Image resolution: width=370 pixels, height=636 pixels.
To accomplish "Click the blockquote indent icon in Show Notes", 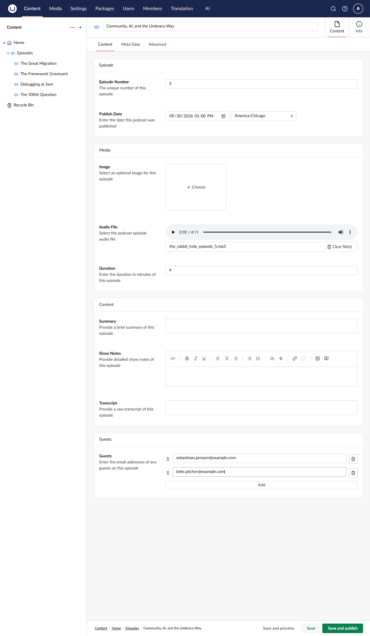I will coord(272,358).
